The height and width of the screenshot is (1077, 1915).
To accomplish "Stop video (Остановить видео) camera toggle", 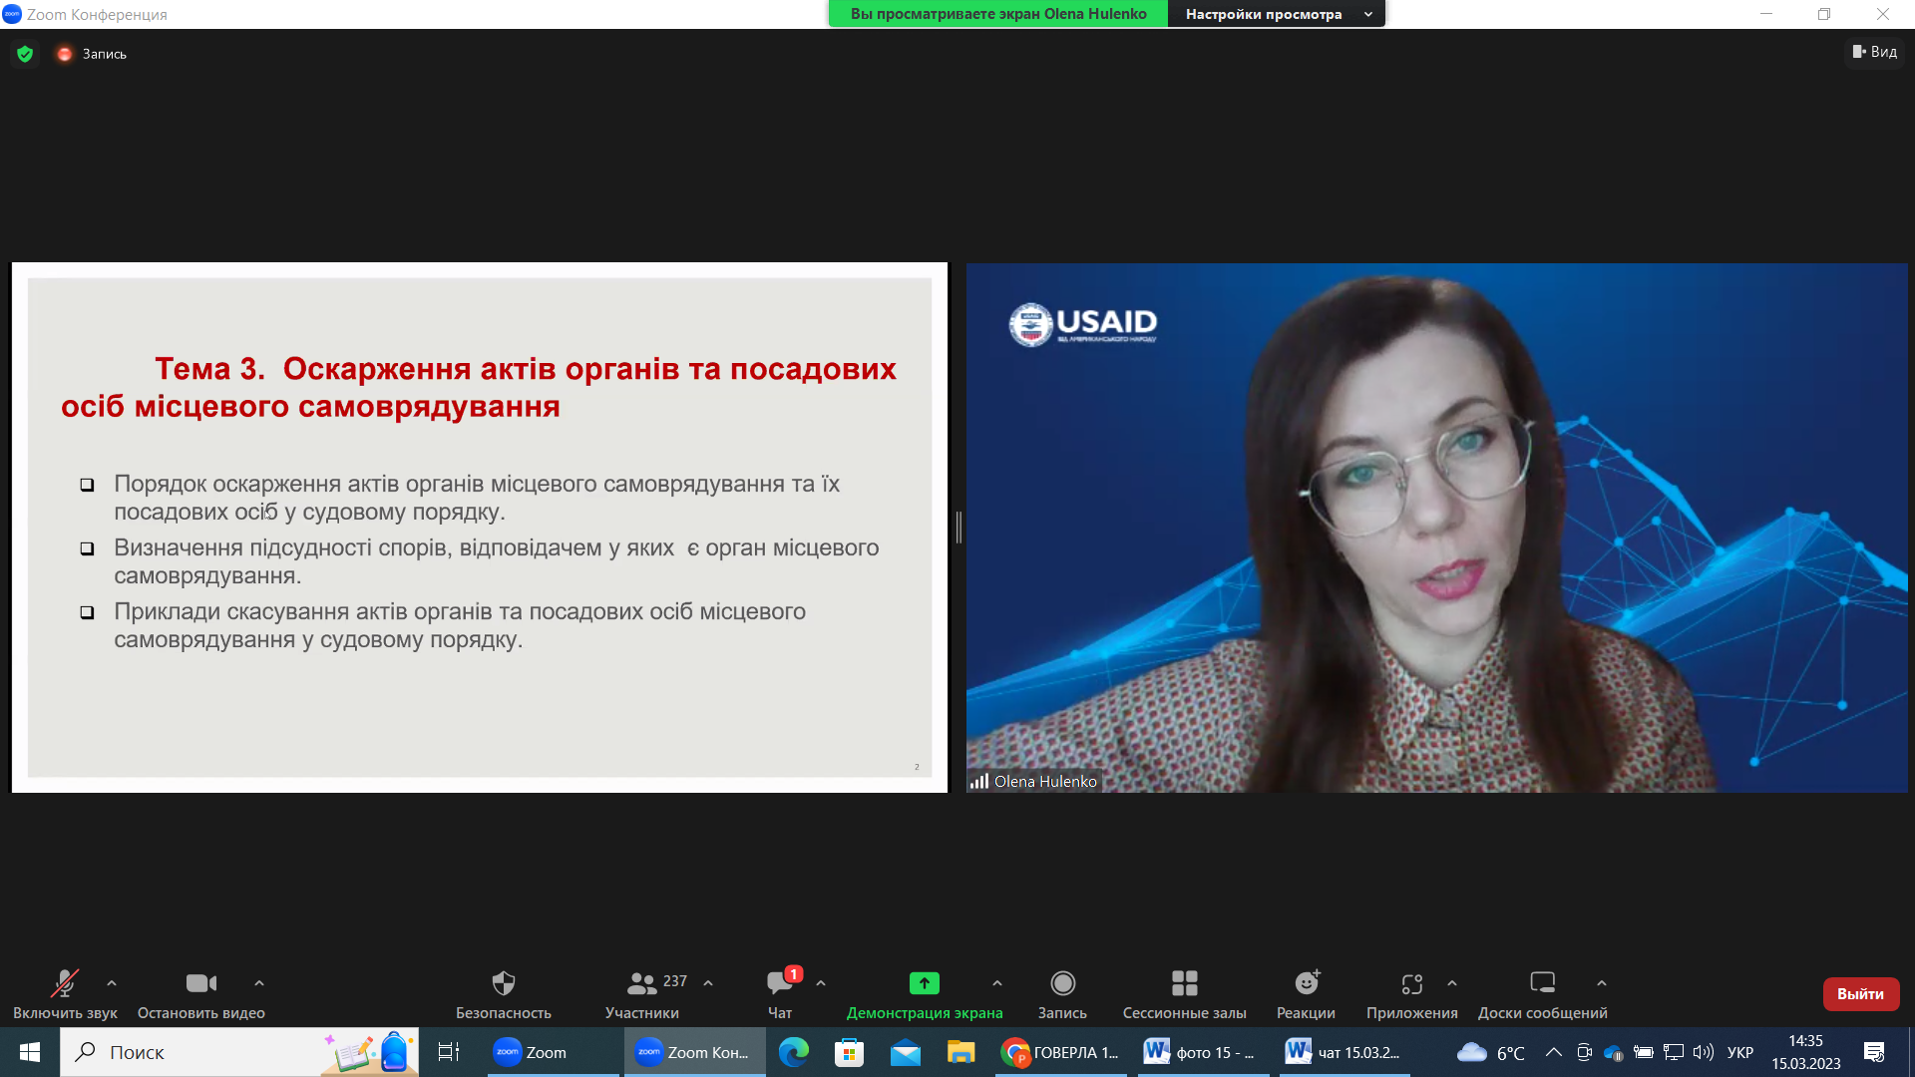I will pyautogui.click(x=200, y=984).
